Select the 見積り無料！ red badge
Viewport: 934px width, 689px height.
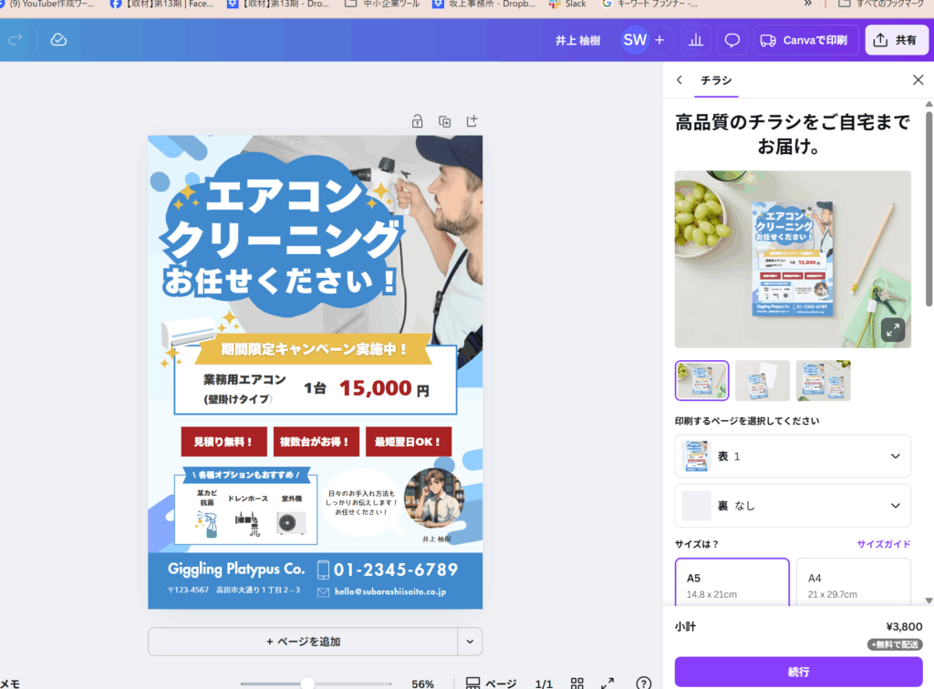click(x=223, y=441)
